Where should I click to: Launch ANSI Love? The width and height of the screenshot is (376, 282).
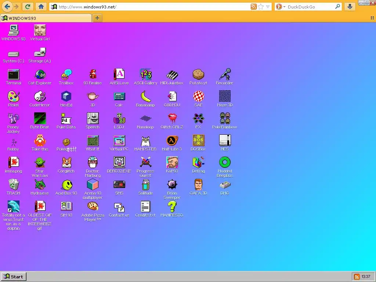coord(119,77)
